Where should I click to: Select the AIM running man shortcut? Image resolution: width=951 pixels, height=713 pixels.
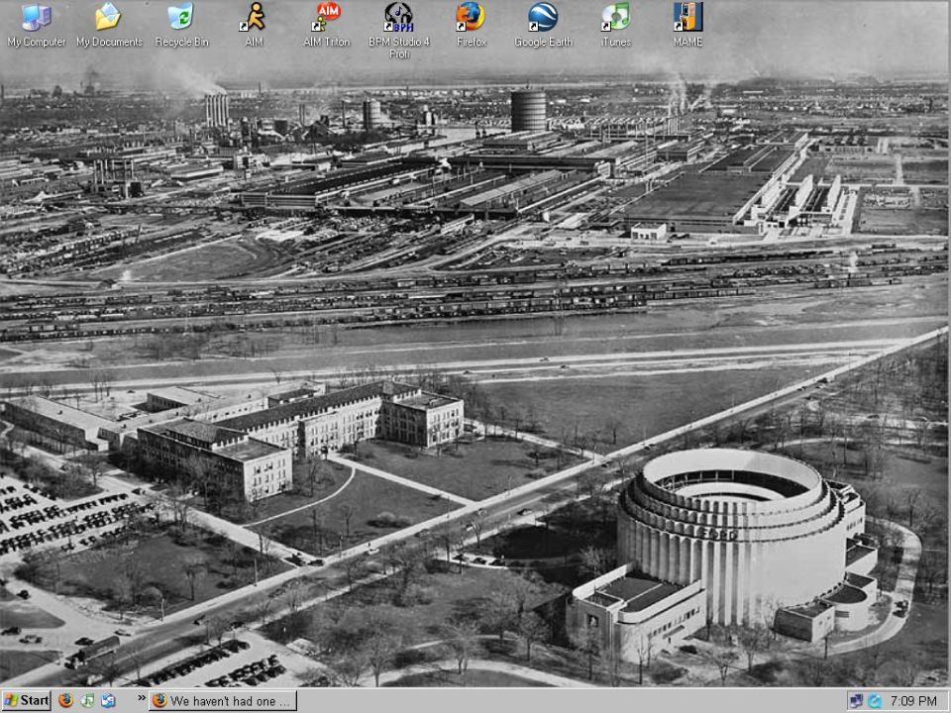(254, 25)
